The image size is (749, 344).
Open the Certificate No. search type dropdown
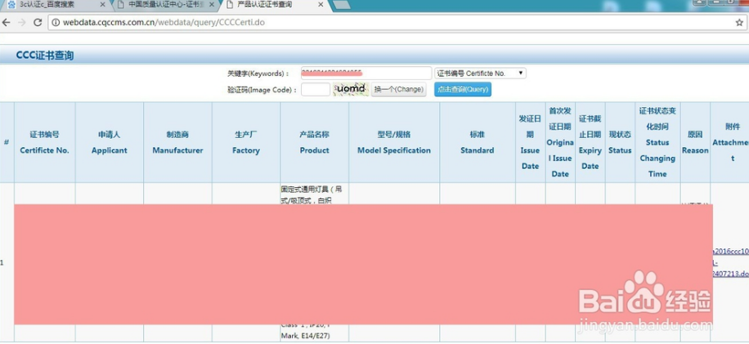click(x=481, y=74)
